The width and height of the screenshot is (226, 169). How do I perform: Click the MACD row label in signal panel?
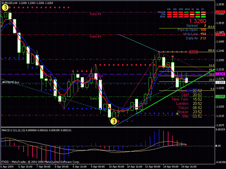click(x=162, y=12)
